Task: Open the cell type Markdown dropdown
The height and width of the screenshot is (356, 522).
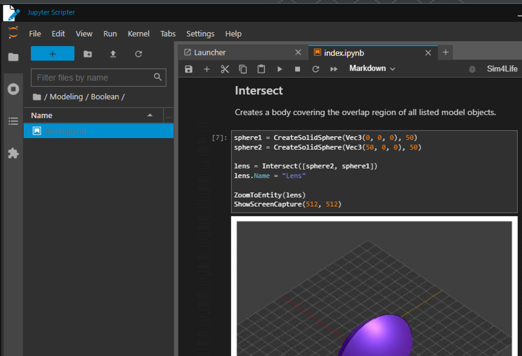Action: pos(372,68)
